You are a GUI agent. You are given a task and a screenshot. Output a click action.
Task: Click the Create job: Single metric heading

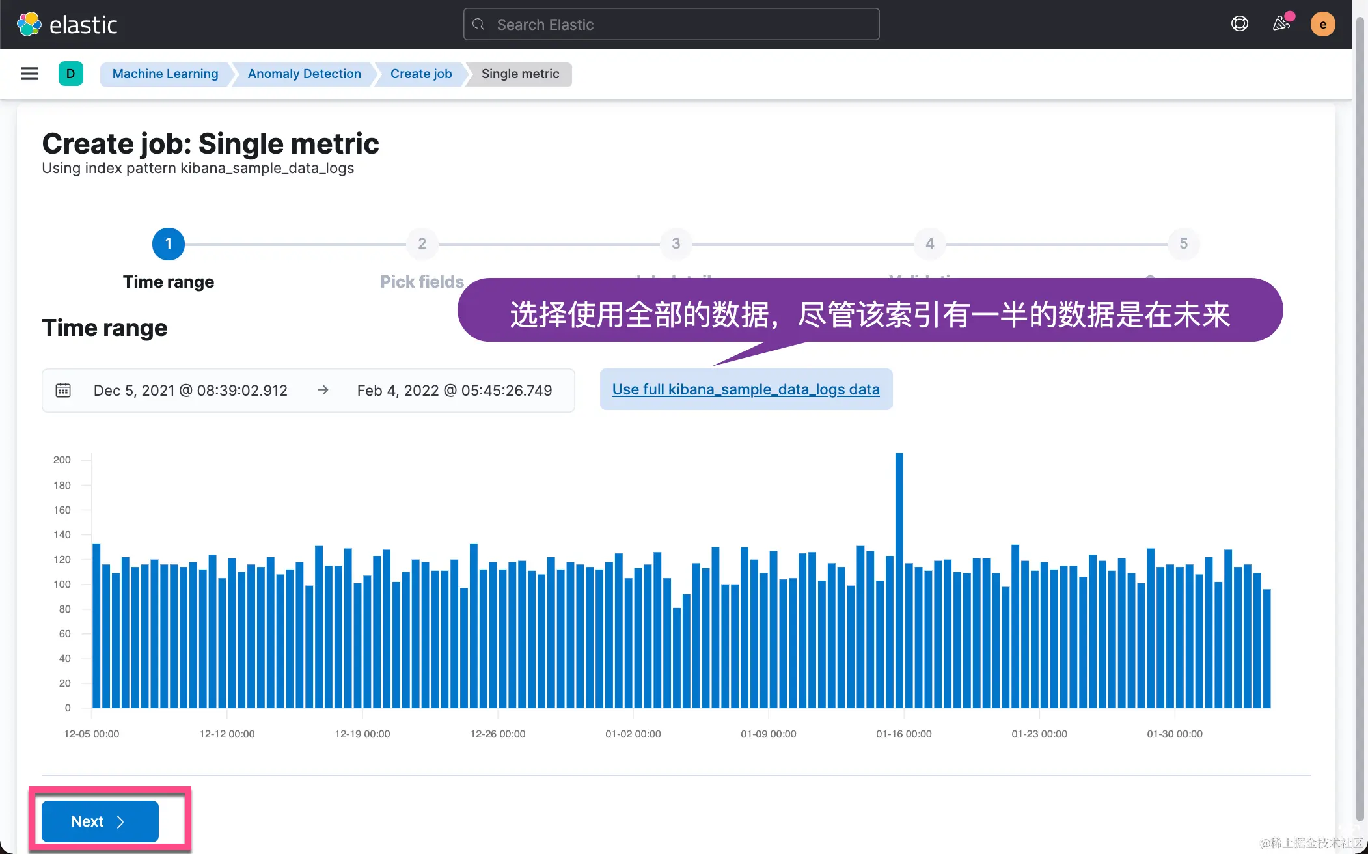coord(210,143)
